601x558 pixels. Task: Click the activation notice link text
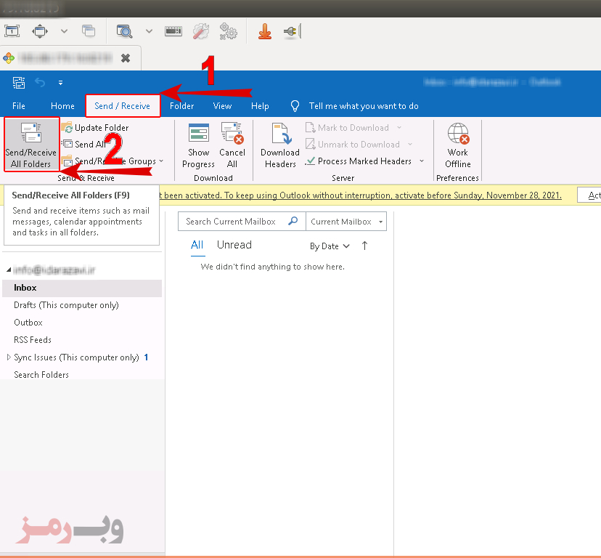[x=360, y=195]
